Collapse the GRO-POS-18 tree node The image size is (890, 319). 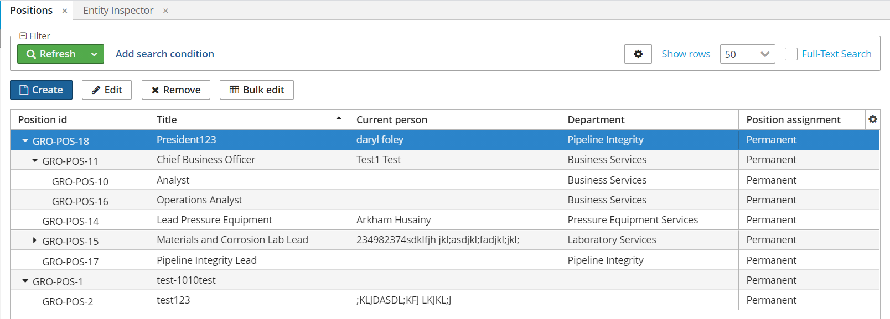point(25,140)
